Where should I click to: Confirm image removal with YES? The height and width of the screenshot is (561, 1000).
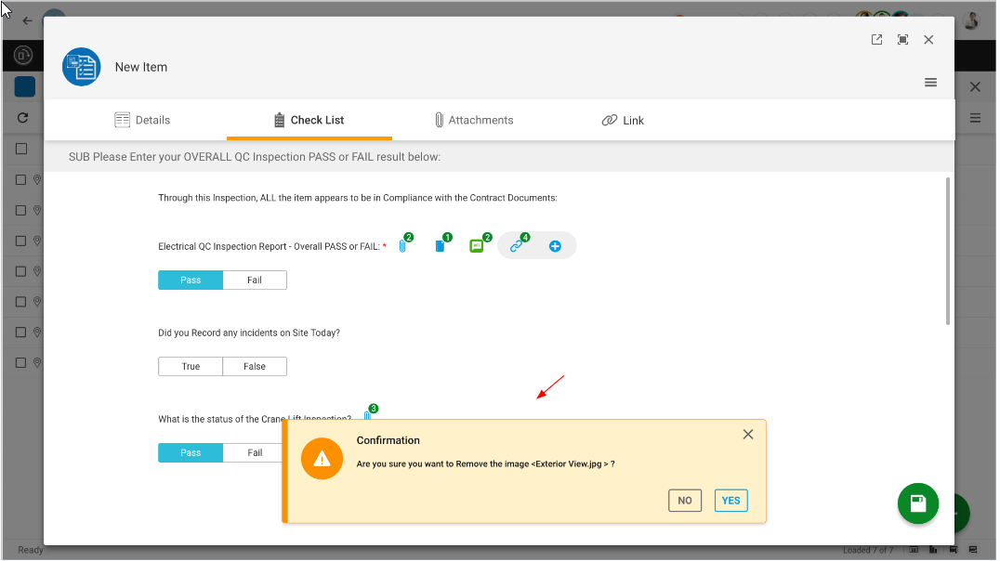tap(730, 501)
